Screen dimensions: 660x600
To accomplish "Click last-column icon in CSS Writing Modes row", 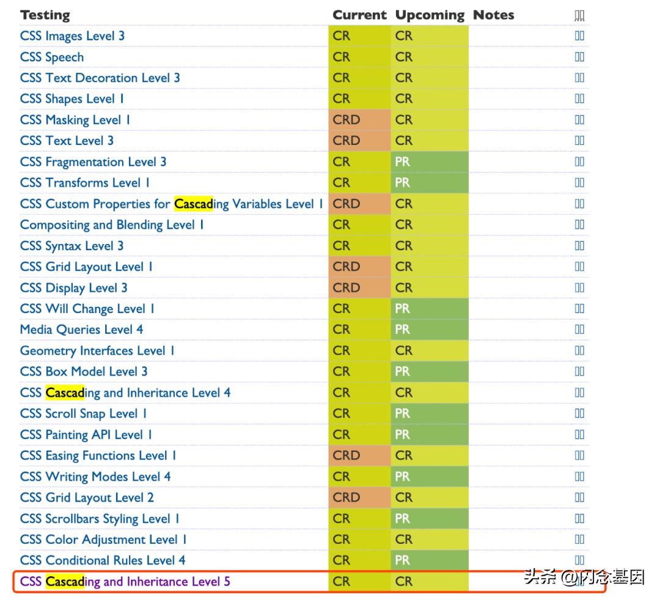I will coord(579,476).
